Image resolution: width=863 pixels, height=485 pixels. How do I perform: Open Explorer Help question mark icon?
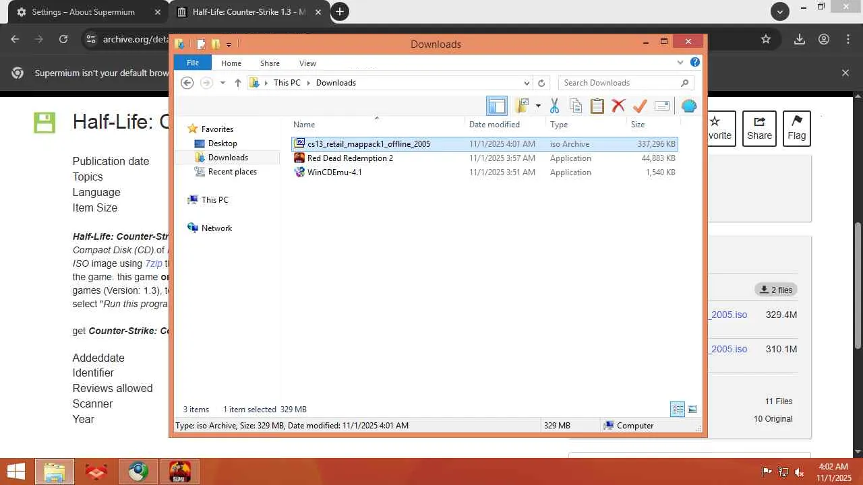pos(695,63)
